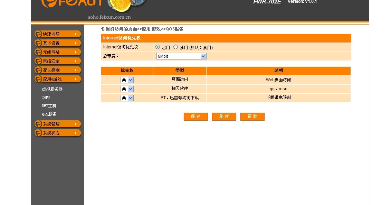
Task: Open priority dropdown for 聊天软件 row
Action: [x=127, y=89]
